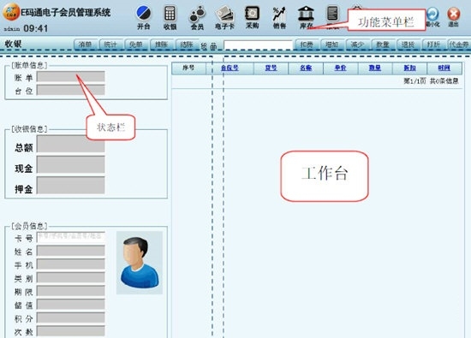Open the 收银 calculator icon

[170, 14]
